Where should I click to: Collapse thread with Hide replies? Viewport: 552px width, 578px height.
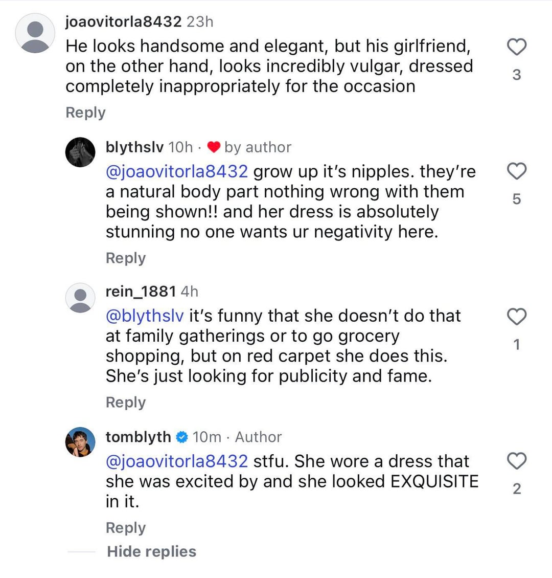[151, 551]
